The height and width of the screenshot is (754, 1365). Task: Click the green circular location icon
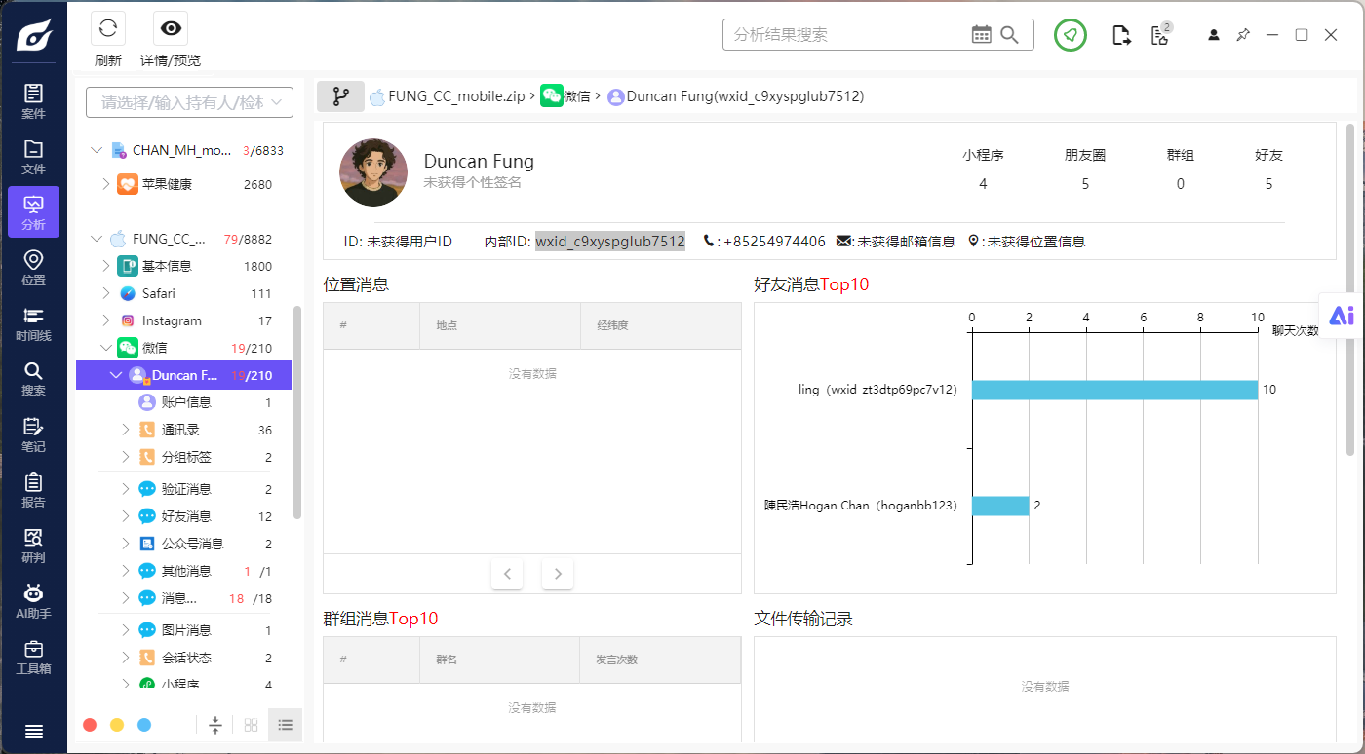click(x=1071, y=35)
